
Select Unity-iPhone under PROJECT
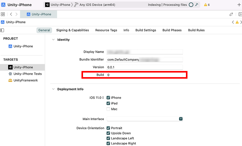(x=23, y=46)
